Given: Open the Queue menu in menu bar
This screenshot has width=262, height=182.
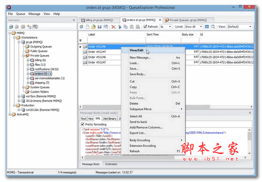Looking at the screenshot, I should 21,14.
